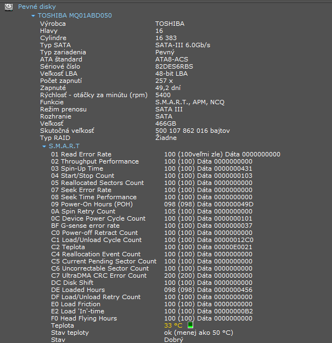Click the BF G-sense error rate attribute
Viewport: 332px width, 343px height.
85,226
